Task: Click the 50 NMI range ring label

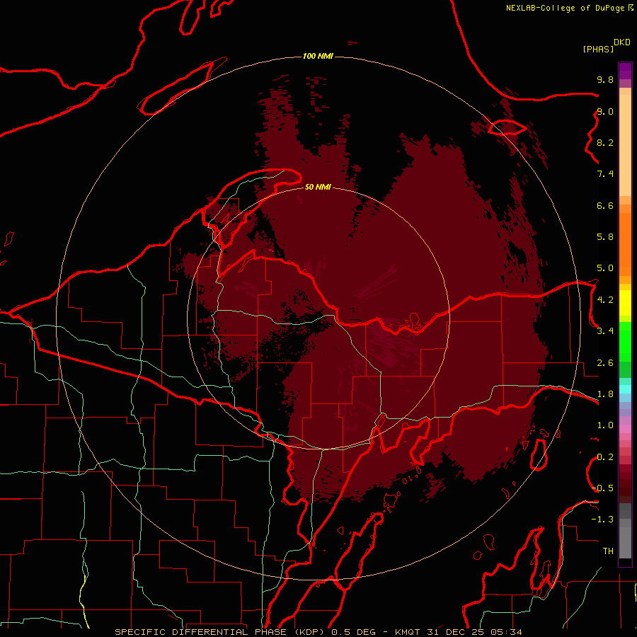Action: pyautogui.click(x=318, y=187)
